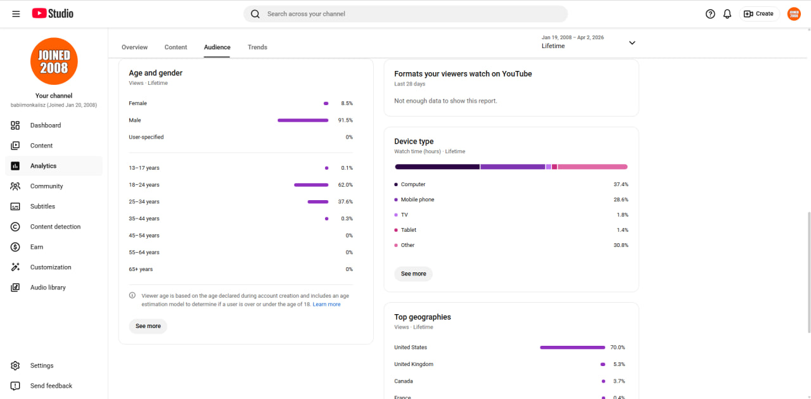
Task: Open Community from the sidebar
Action: (54, 186)
